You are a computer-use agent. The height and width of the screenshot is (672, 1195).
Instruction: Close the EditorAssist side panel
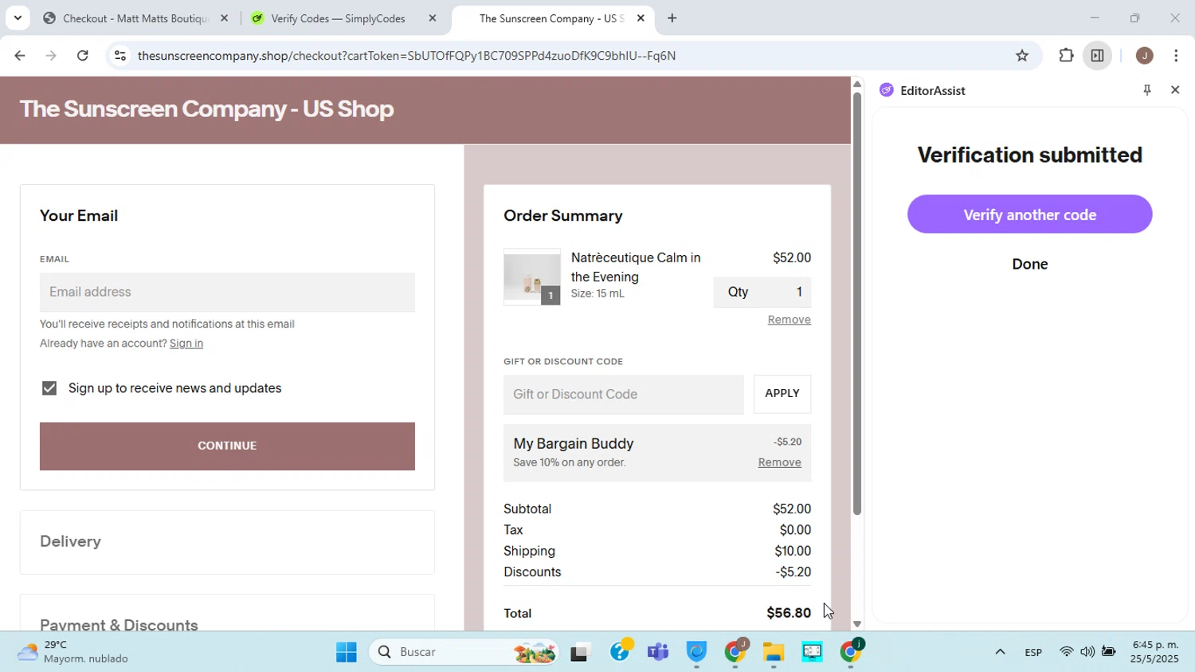[1175, 90]
